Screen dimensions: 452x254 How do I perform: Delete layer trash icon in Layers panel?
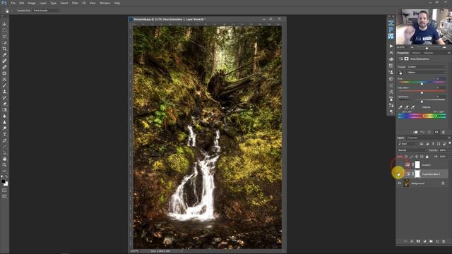coord(444,241)
